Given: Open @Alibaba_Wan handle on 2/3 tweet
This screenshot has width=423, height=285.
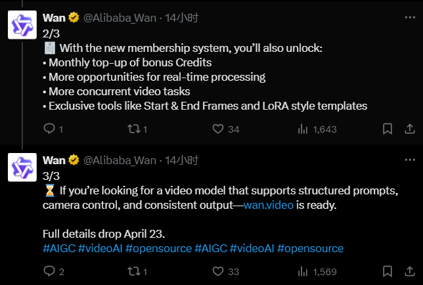Looking at the screenshot, I should pos(120,18).
